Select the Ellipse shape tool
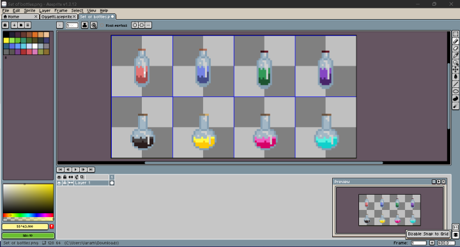The width and height of the screenshot is (460, 247). coord(456,91)
